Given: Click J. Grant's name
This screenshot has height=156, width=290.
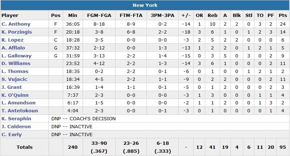Looking at the screenshot, I should 12,87.
